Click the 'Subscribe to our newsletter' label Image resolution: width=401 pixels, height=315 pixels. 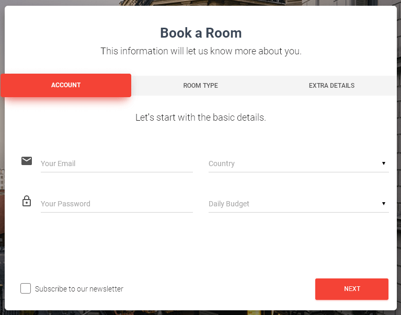point(79,289)
